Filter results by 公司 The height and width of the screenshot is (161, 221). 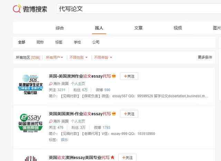pos(96,42)
